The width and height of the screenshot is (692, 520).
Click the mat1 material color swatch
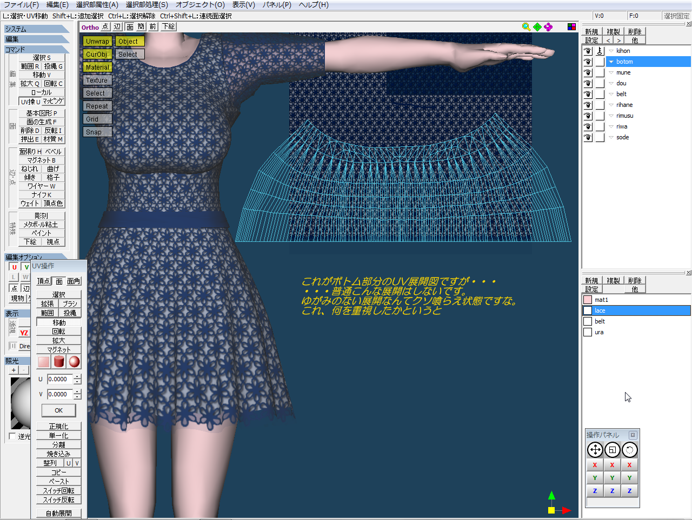(x=588, y=300)
